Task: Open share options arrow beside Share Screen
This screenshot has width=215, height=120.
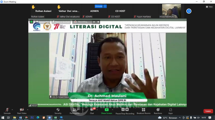Action: tap(113, 110)
